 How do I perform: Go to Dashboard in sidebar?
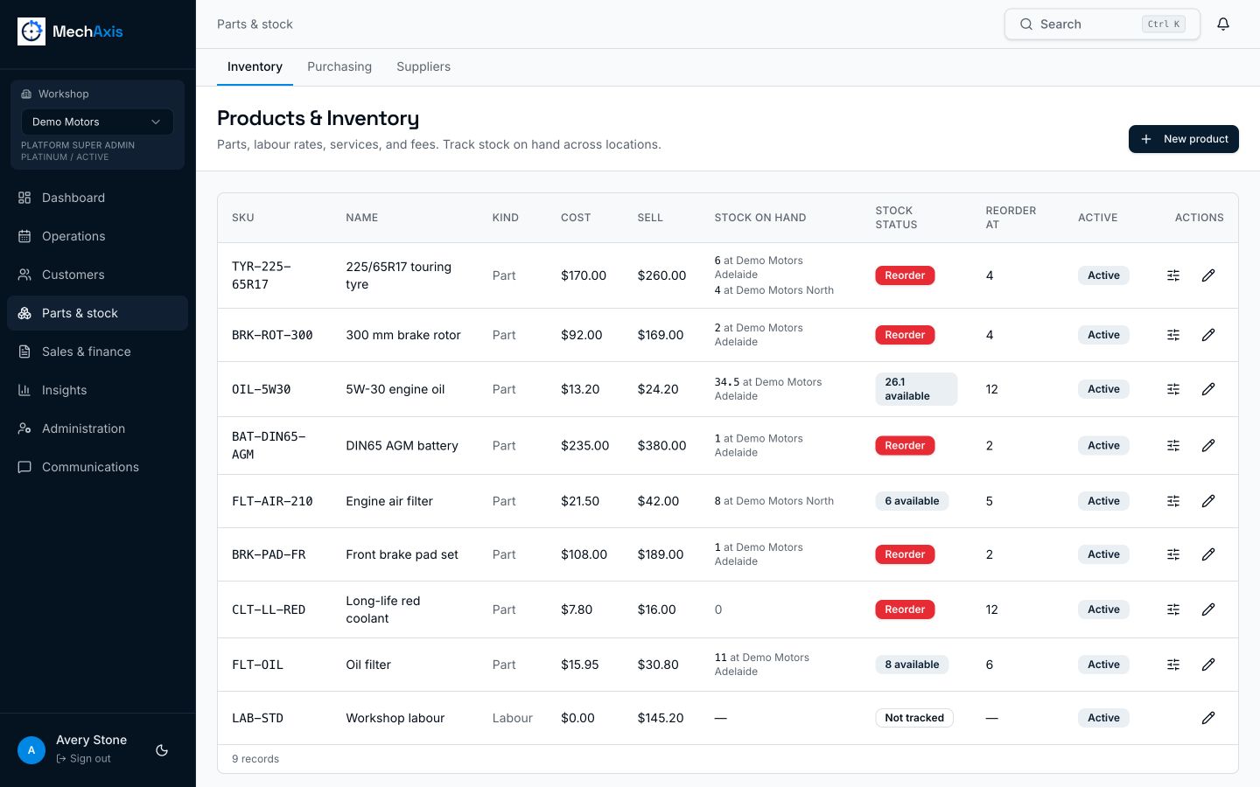97,198
